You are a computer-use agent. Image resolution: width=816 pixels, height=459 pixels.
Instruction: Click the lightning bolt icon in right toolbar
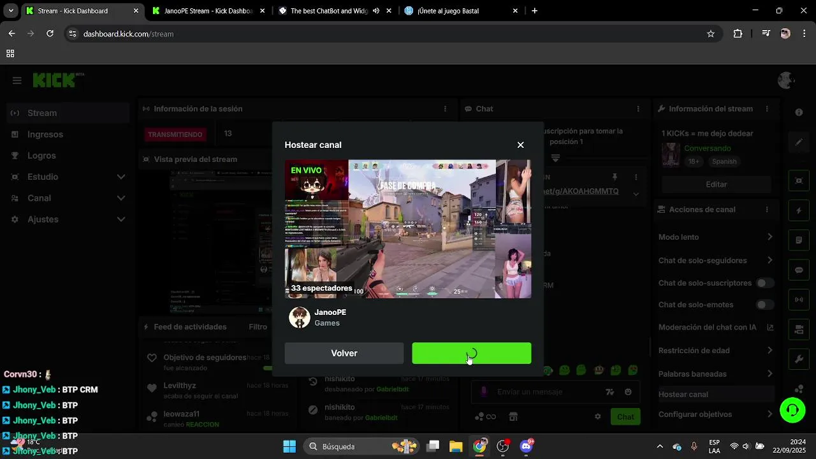(799, 210)
